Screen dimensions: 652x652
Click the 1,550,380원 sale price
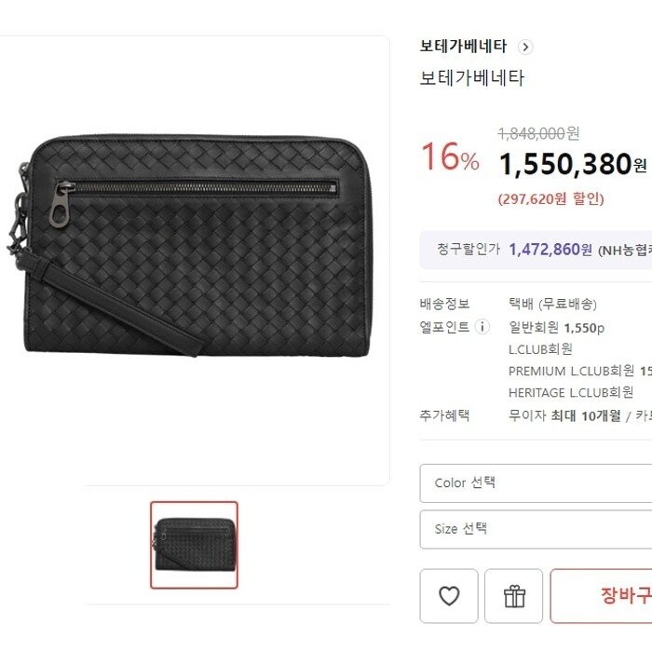coord(573,164)
